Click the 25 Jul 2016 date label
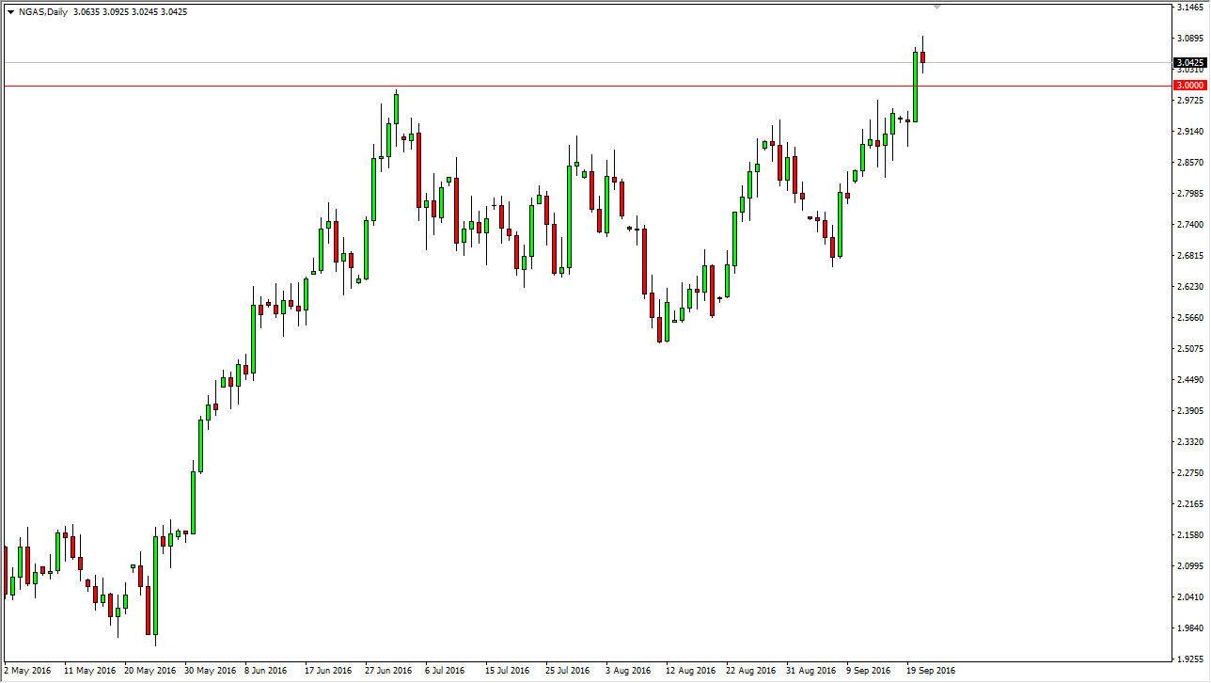1211x683 pixels. (x=568, y=671)
